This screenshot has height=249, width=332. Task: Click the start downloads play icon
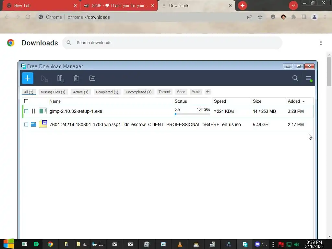[x=44, y=78]
